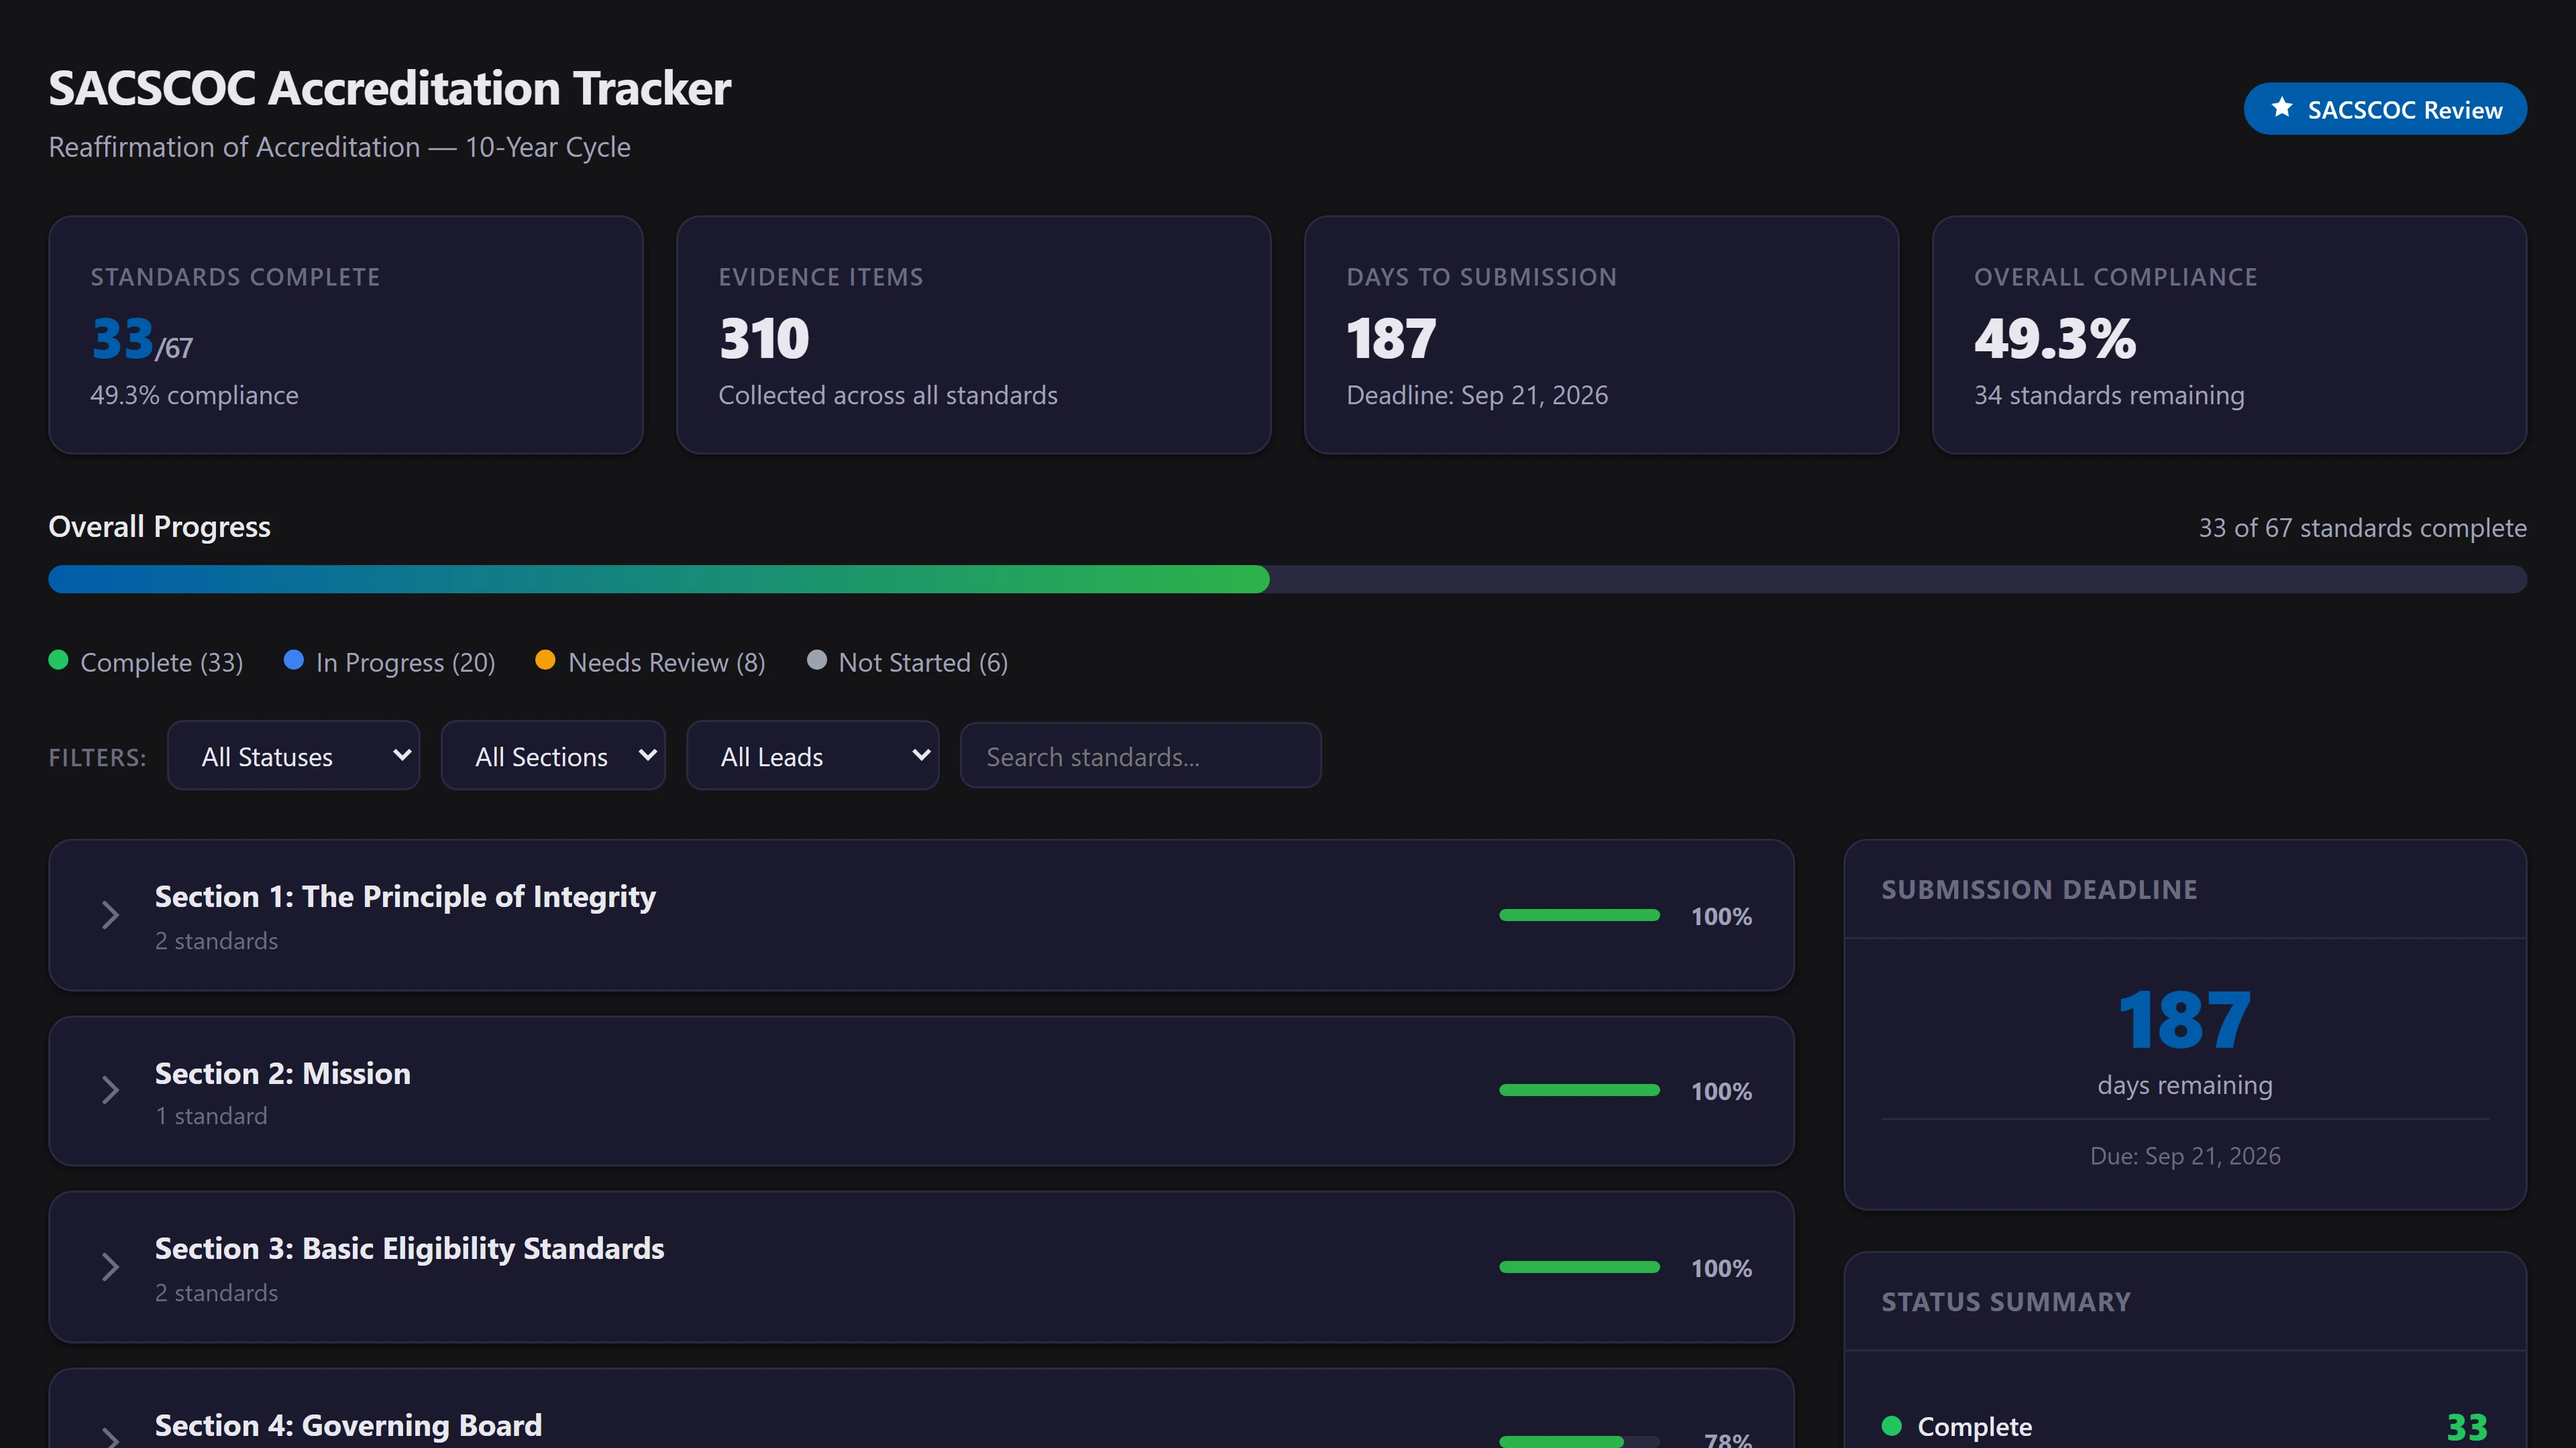
Task: Click the blue In Progress legend dot
Action: click(293, 660)
